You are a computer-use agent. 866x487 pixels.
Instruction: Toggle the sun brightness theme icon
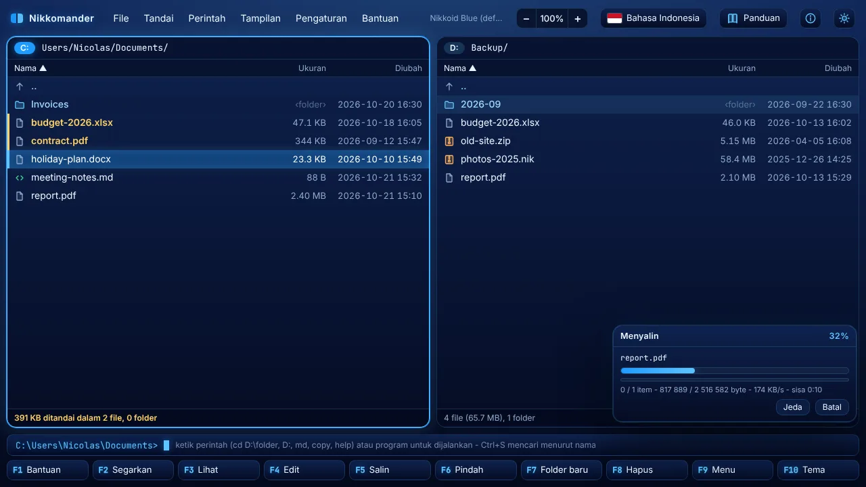[844, 18]
